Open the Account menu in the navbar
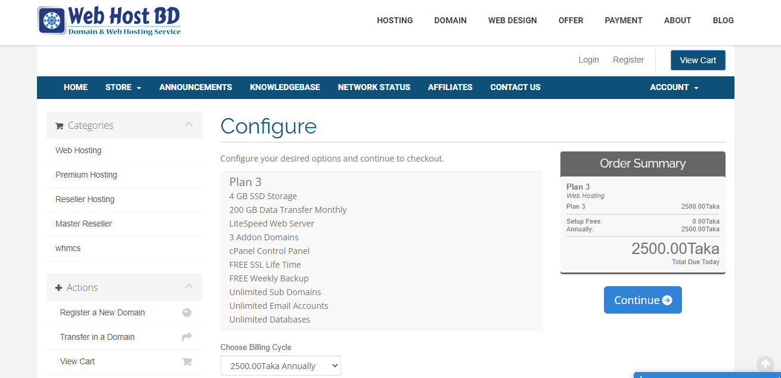 click(674, 87)
